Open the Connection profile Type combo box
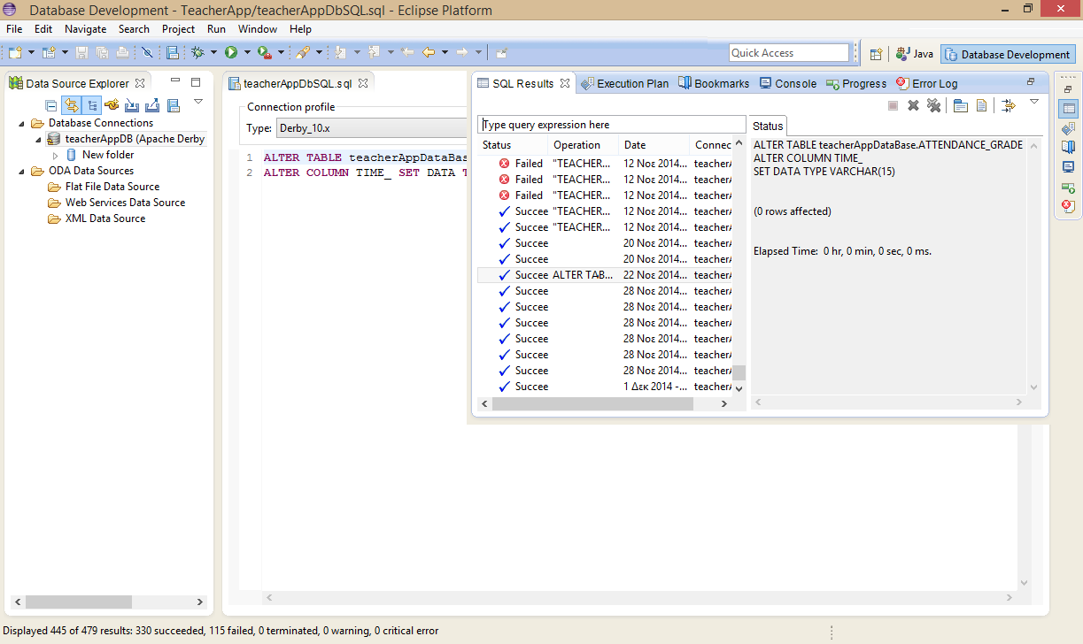 pos(371,128)
